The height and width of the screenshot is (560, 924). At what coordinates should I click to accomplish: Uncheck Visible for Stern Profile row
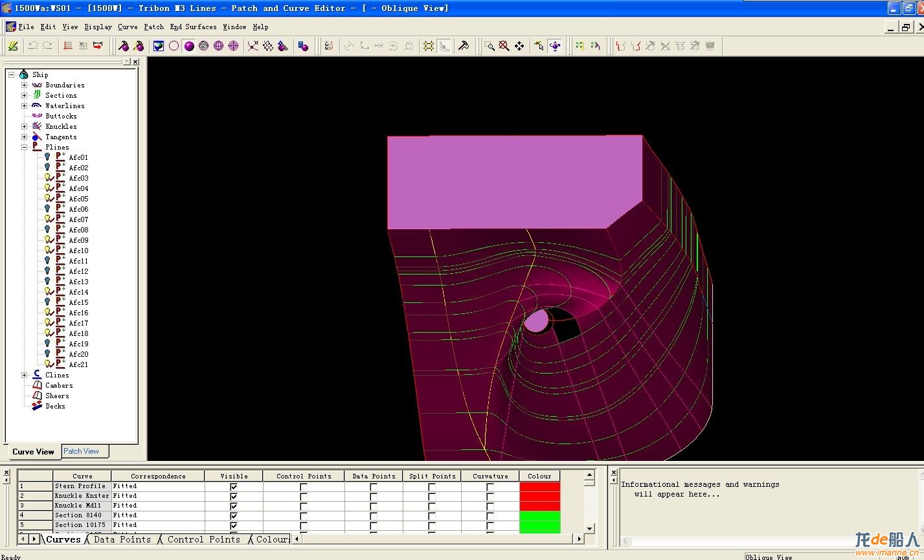point(234,486)
